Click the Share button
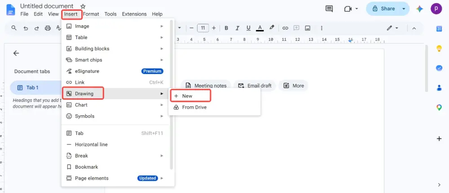This screenshot has height=193, width=449. tap(383, 9)
